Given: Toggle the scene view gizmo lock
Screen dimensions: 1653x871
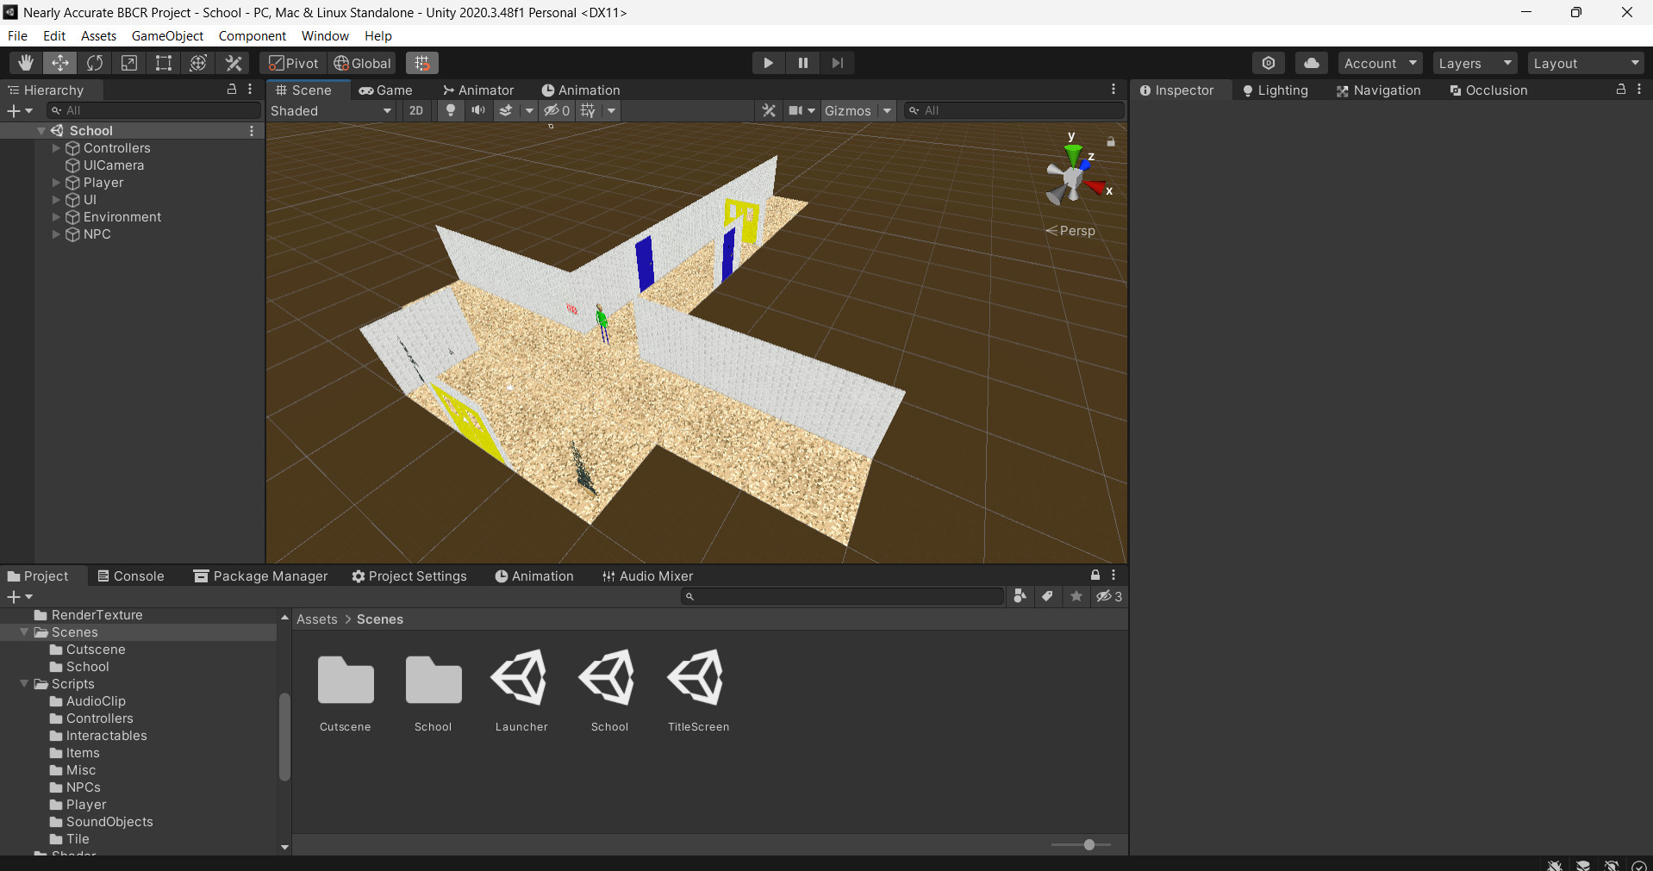Looking at the screenshot, I should coord(1111,141).
